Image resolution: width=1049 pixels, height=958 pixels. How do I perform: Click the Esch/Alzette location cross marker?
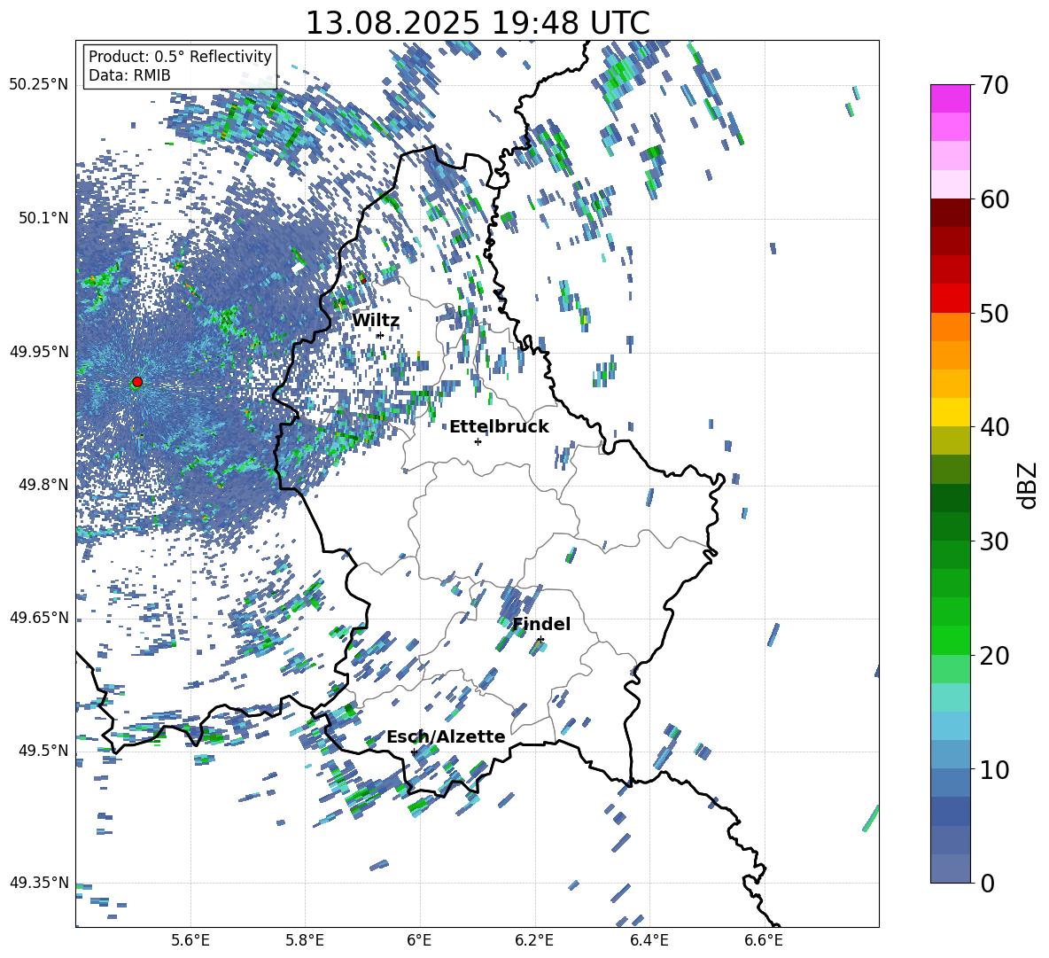[x=414, y=752]
